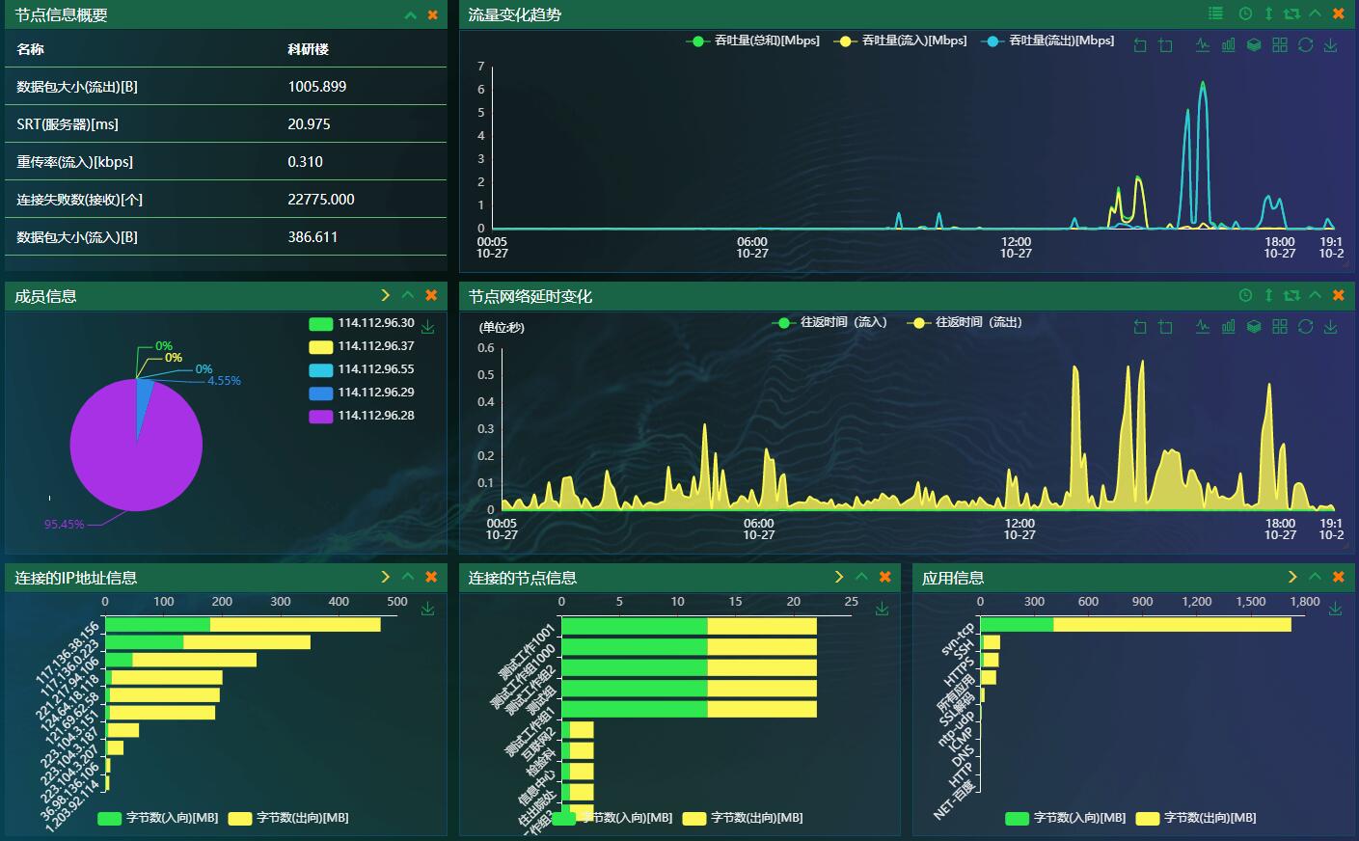
Task: Open list view icon in 流量变化趋势 header
Action: [x=1215, y=14]
